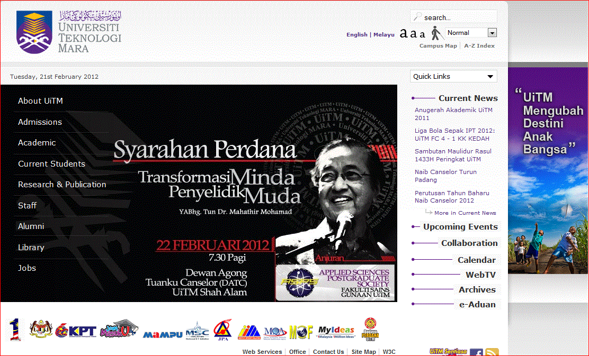Image resolution: width=589 pixels, height=356 pixels.
Task: Expand the Collaboration section
Action: (469, 243)
